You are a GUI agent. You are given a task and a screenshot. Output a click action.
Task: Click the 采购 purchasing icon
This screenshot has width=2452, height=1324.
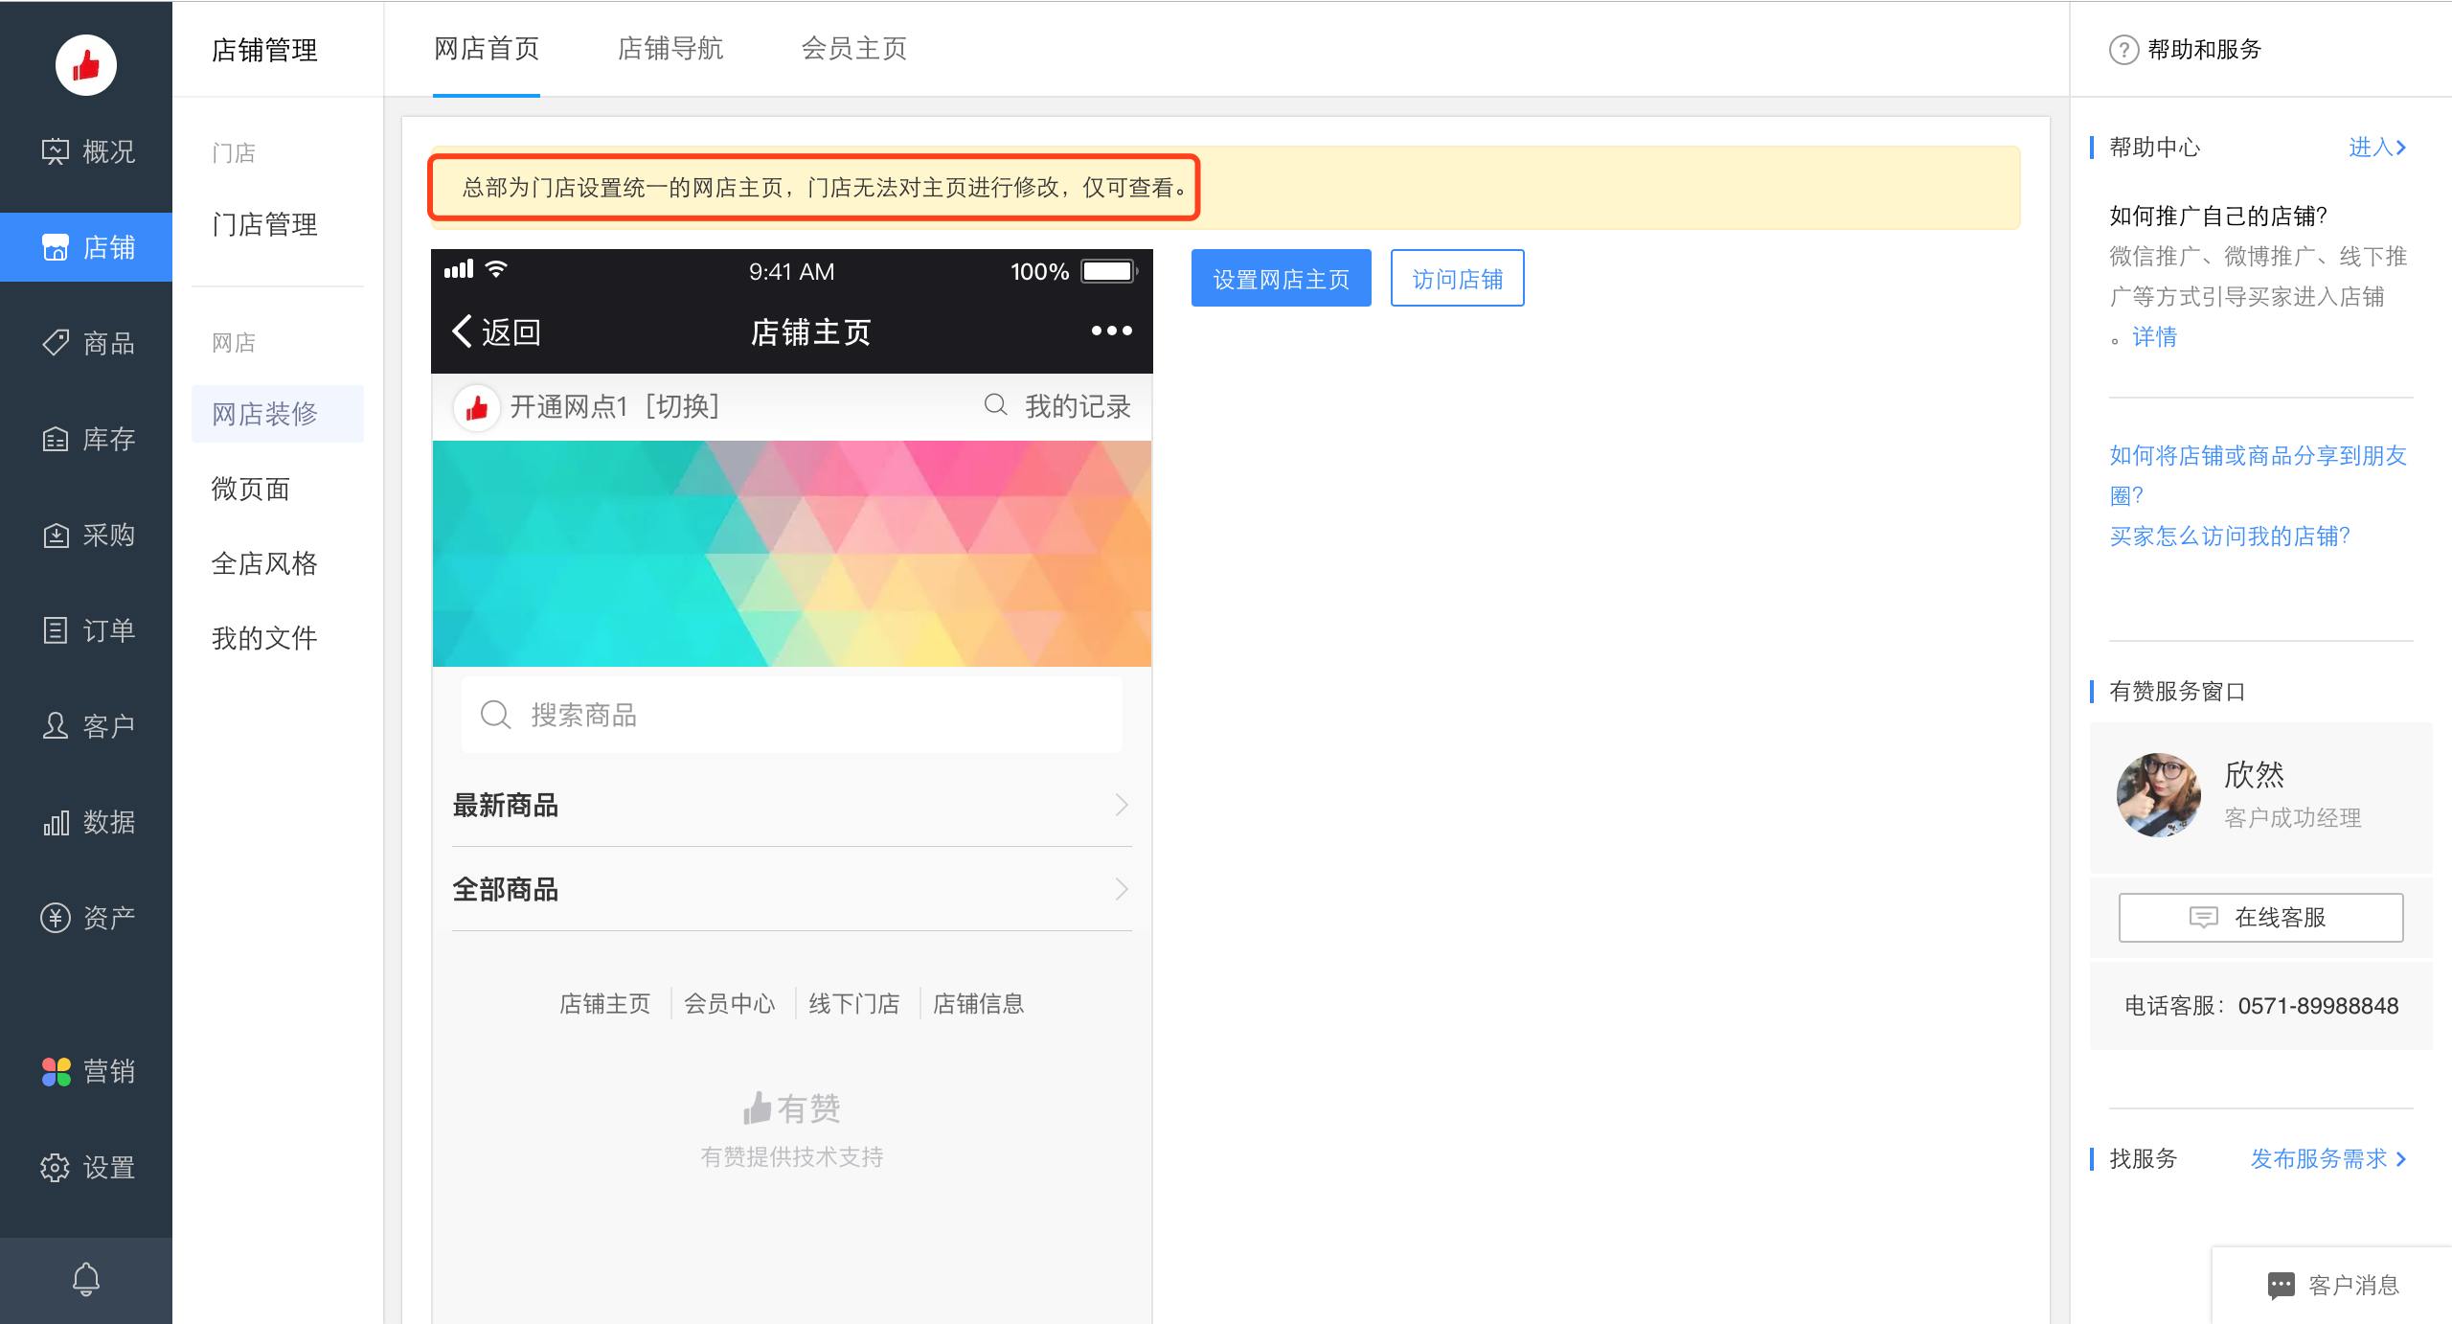click(x=86, y=534)
